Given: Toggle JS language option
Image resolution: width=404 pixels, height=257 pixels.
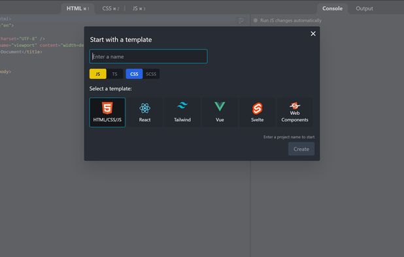Looking at the screenshot, I should [x=98, y=74].
